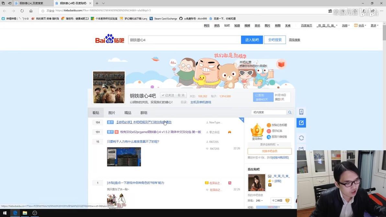Click the 显示红名 privilege icon

(x=269, y=131)
